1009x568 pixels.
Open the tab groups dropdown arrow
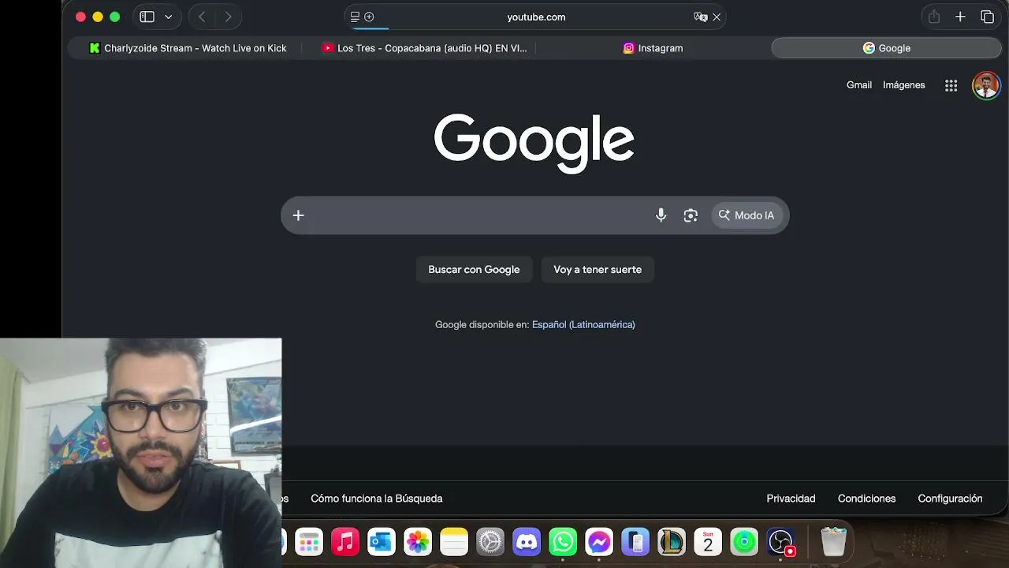(168, 17)
